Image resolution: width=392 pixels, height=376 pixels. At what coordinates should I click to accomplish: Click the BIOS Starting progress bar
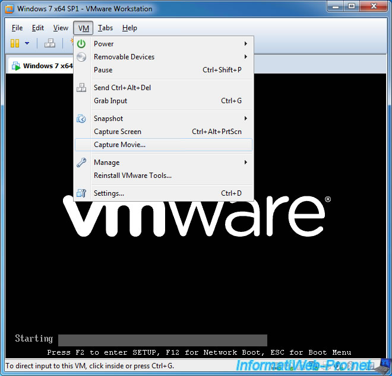[x=163, y=340]
